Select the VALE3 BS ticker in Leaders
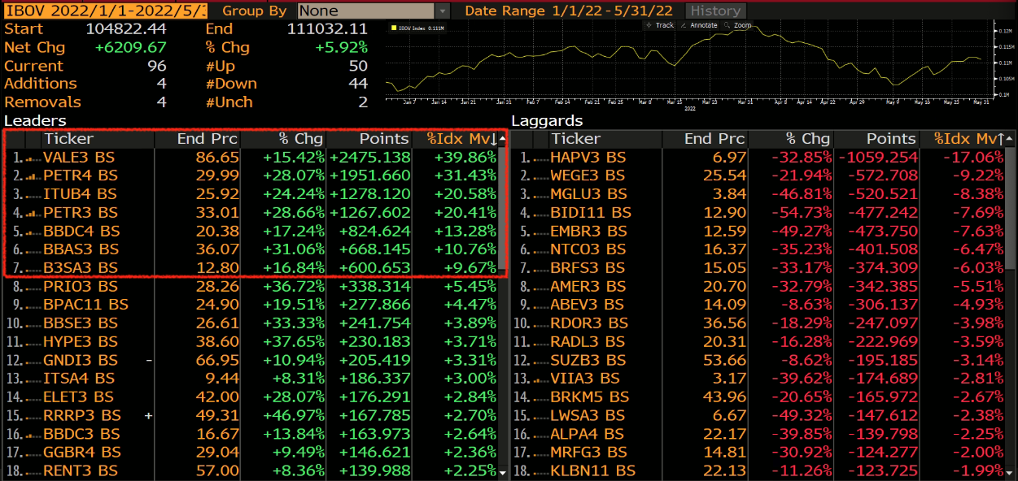Screen dimensions: 1018x481 pos(81,157)
